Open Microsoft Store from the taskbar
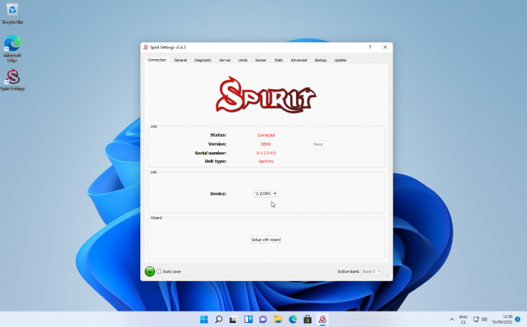This screenshot has width=527, height=327. point(308,319)
